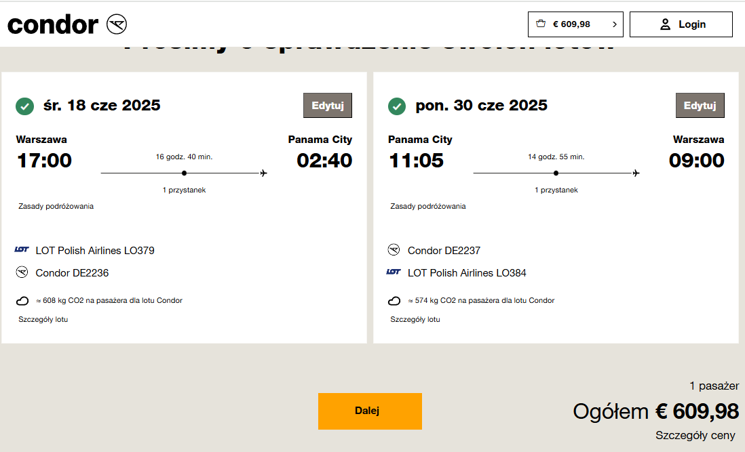Viewport: 745px width, 452px height.
Task: Expand Szczegóły lotu for return flight
Action: (415, 320)
